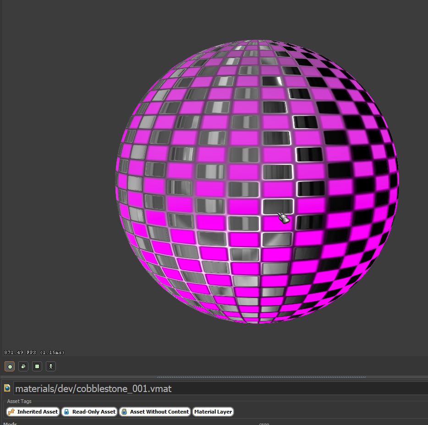
Task: Click the blue lock icon in Read-Only Asset
Action: 66,412
